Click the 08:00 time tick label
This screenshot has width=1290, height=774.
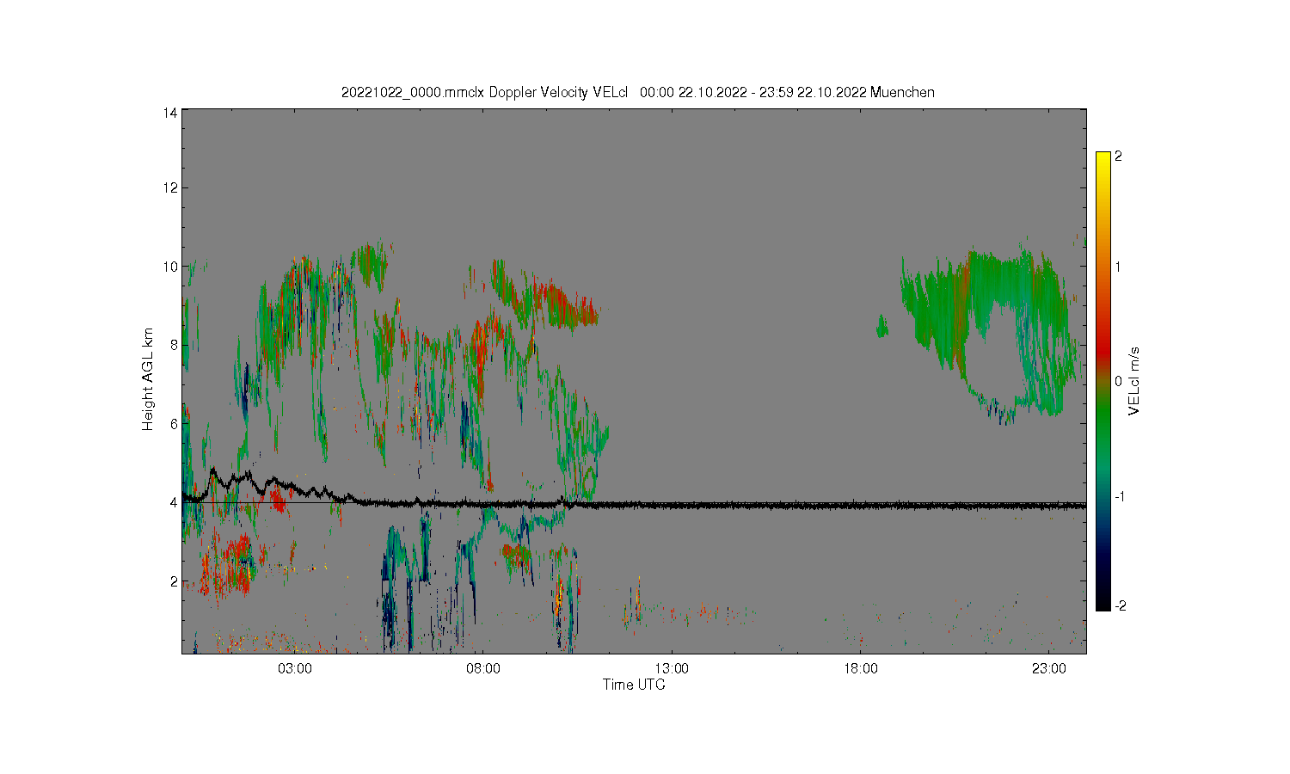click(x=483, y=668)
